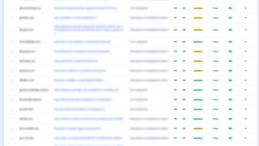Mark checkbox of row scoring 61 and 34
Image resolution: width=259 pixels, height=146 pixels.
click(x=12, y=90)
